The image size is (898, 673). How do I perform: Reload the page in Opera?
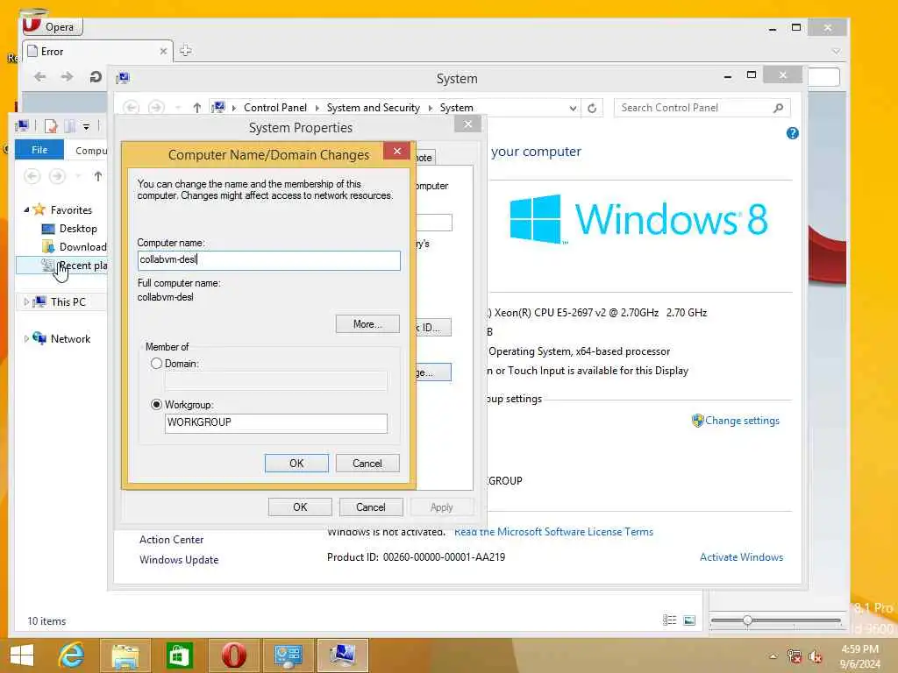pyautogui.click(x=96, y=77)
